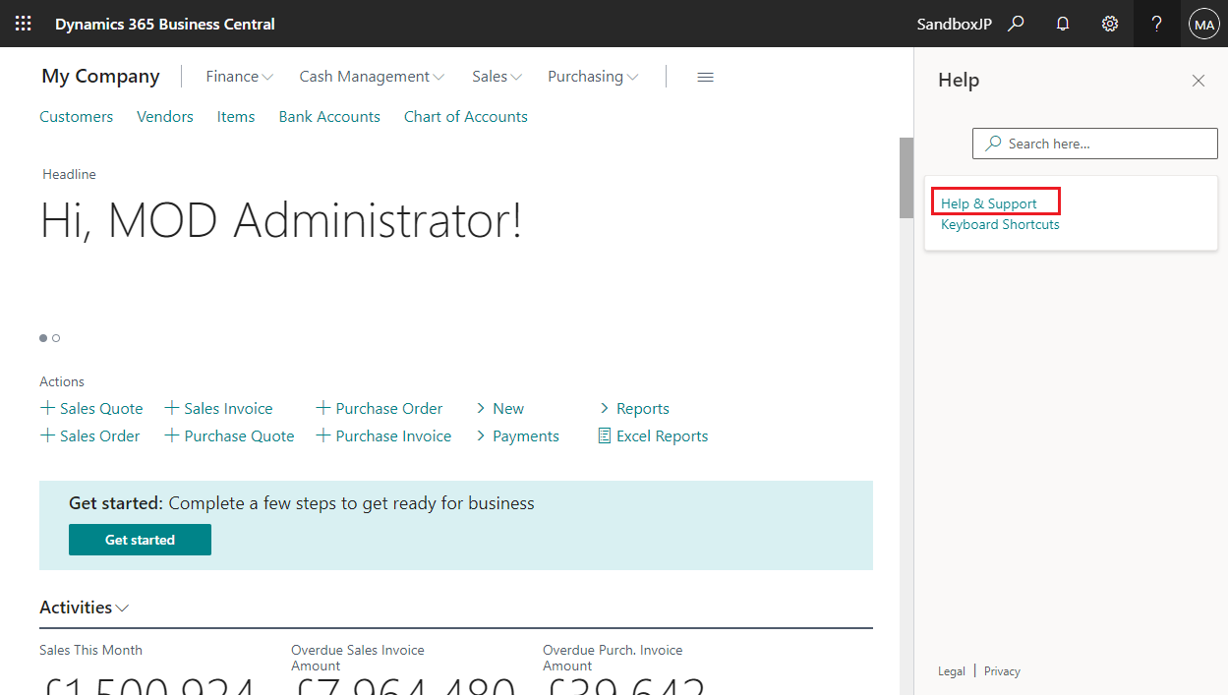Expand the Reports section under Actions

point(605,407)
